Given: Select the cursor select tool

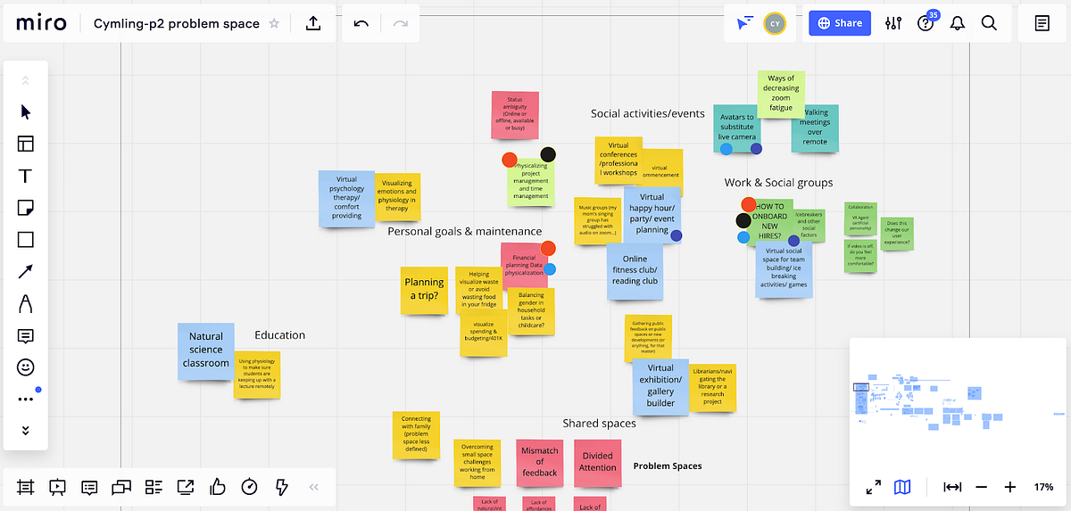Looking at the screenshot, I should click(26, 111).
